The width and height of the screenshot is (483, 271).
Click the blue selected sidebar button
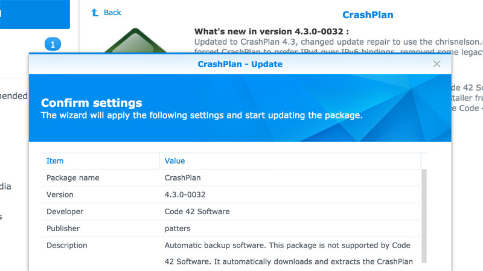pyautogui.click(x=35, y=14)
